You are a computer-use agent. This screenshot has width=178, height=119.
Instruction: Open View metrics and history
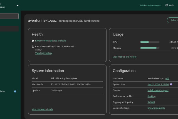(x=125, y=57)
